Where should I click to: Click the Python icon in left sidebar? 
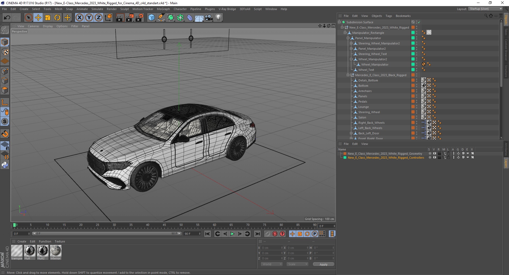[5, 165]
